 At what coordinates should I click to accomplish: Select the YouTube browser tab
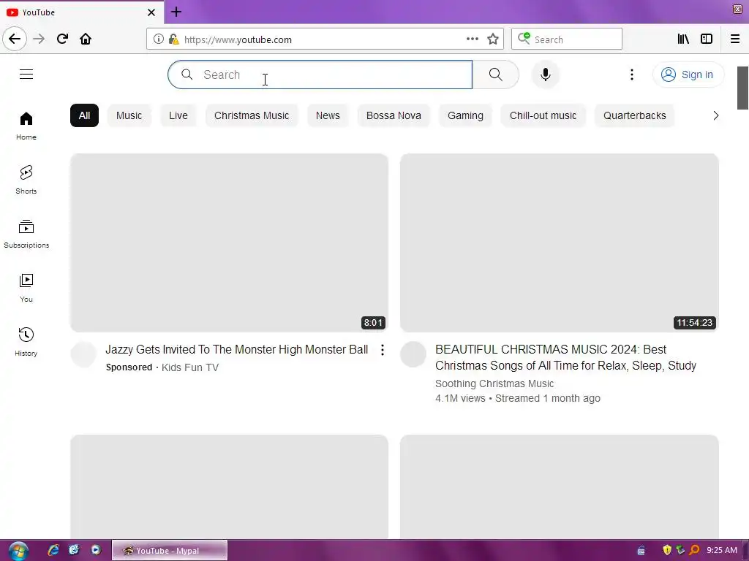tap(82, 12)
